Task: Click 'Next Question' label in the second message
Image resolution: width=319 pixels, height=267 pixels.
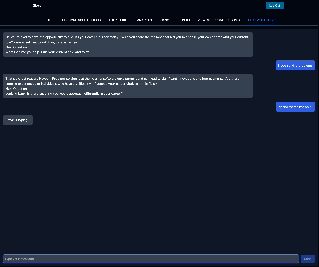Action: coord(16,89)
